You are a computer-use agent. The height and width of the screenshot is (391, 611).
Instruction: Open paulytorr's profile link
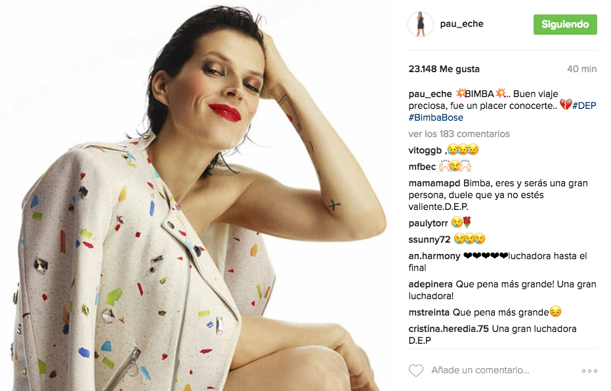[x=428, y=224]
